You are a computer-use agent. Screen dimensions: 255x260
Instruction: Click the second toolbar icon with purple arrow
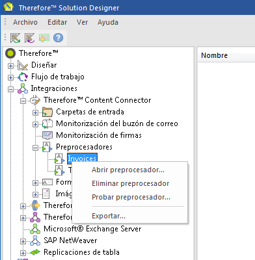[x=29, y=38]
